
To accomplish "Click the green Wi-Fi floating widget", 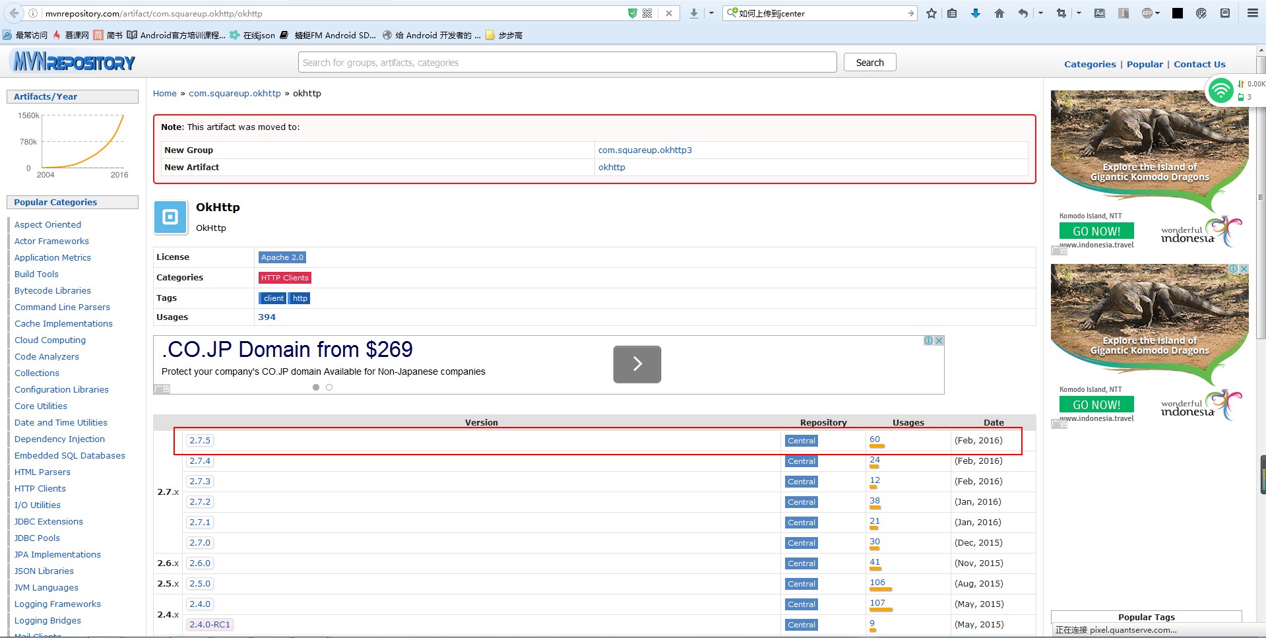I will 1220,90.
